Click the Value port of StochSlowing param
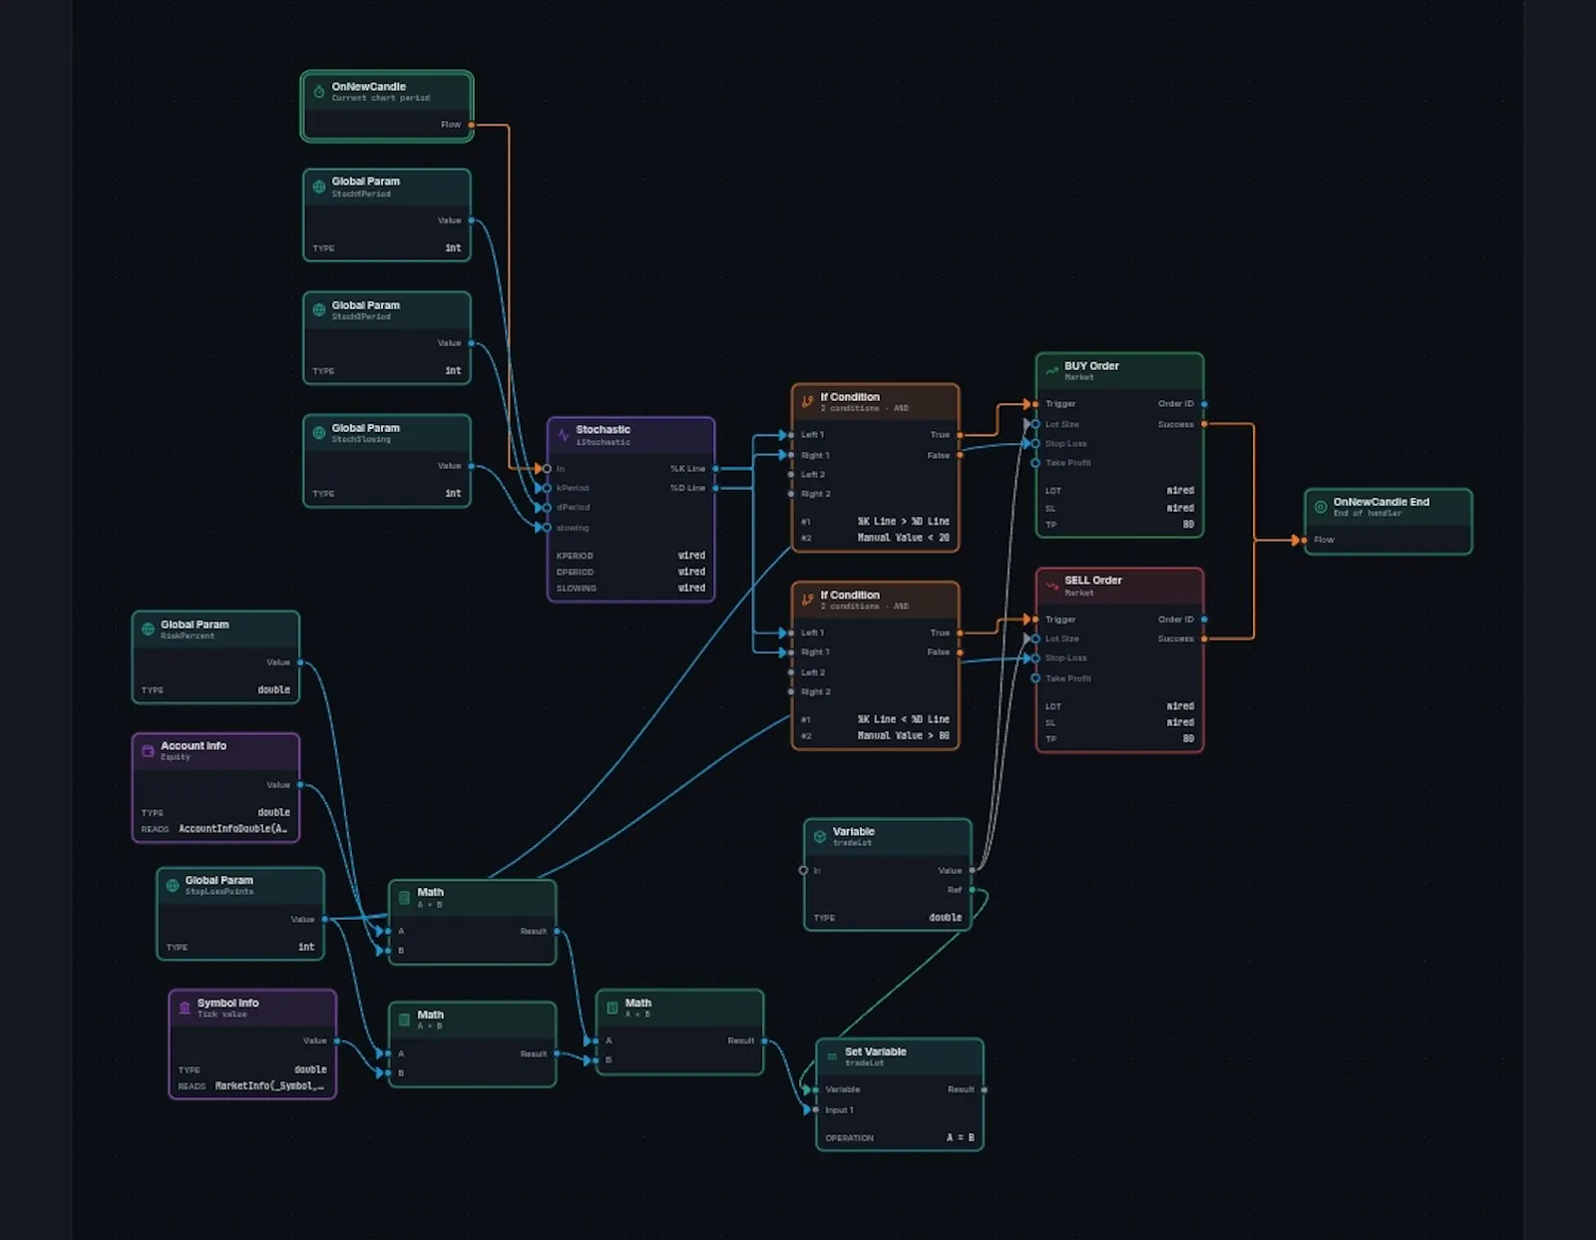Screen dimensions: 1596x1240 click(472, 466)
